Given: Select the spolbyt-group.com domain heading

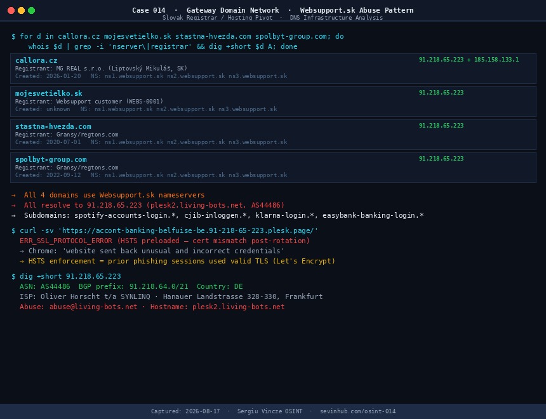Looking at the screenshot, I should [51, 159].
